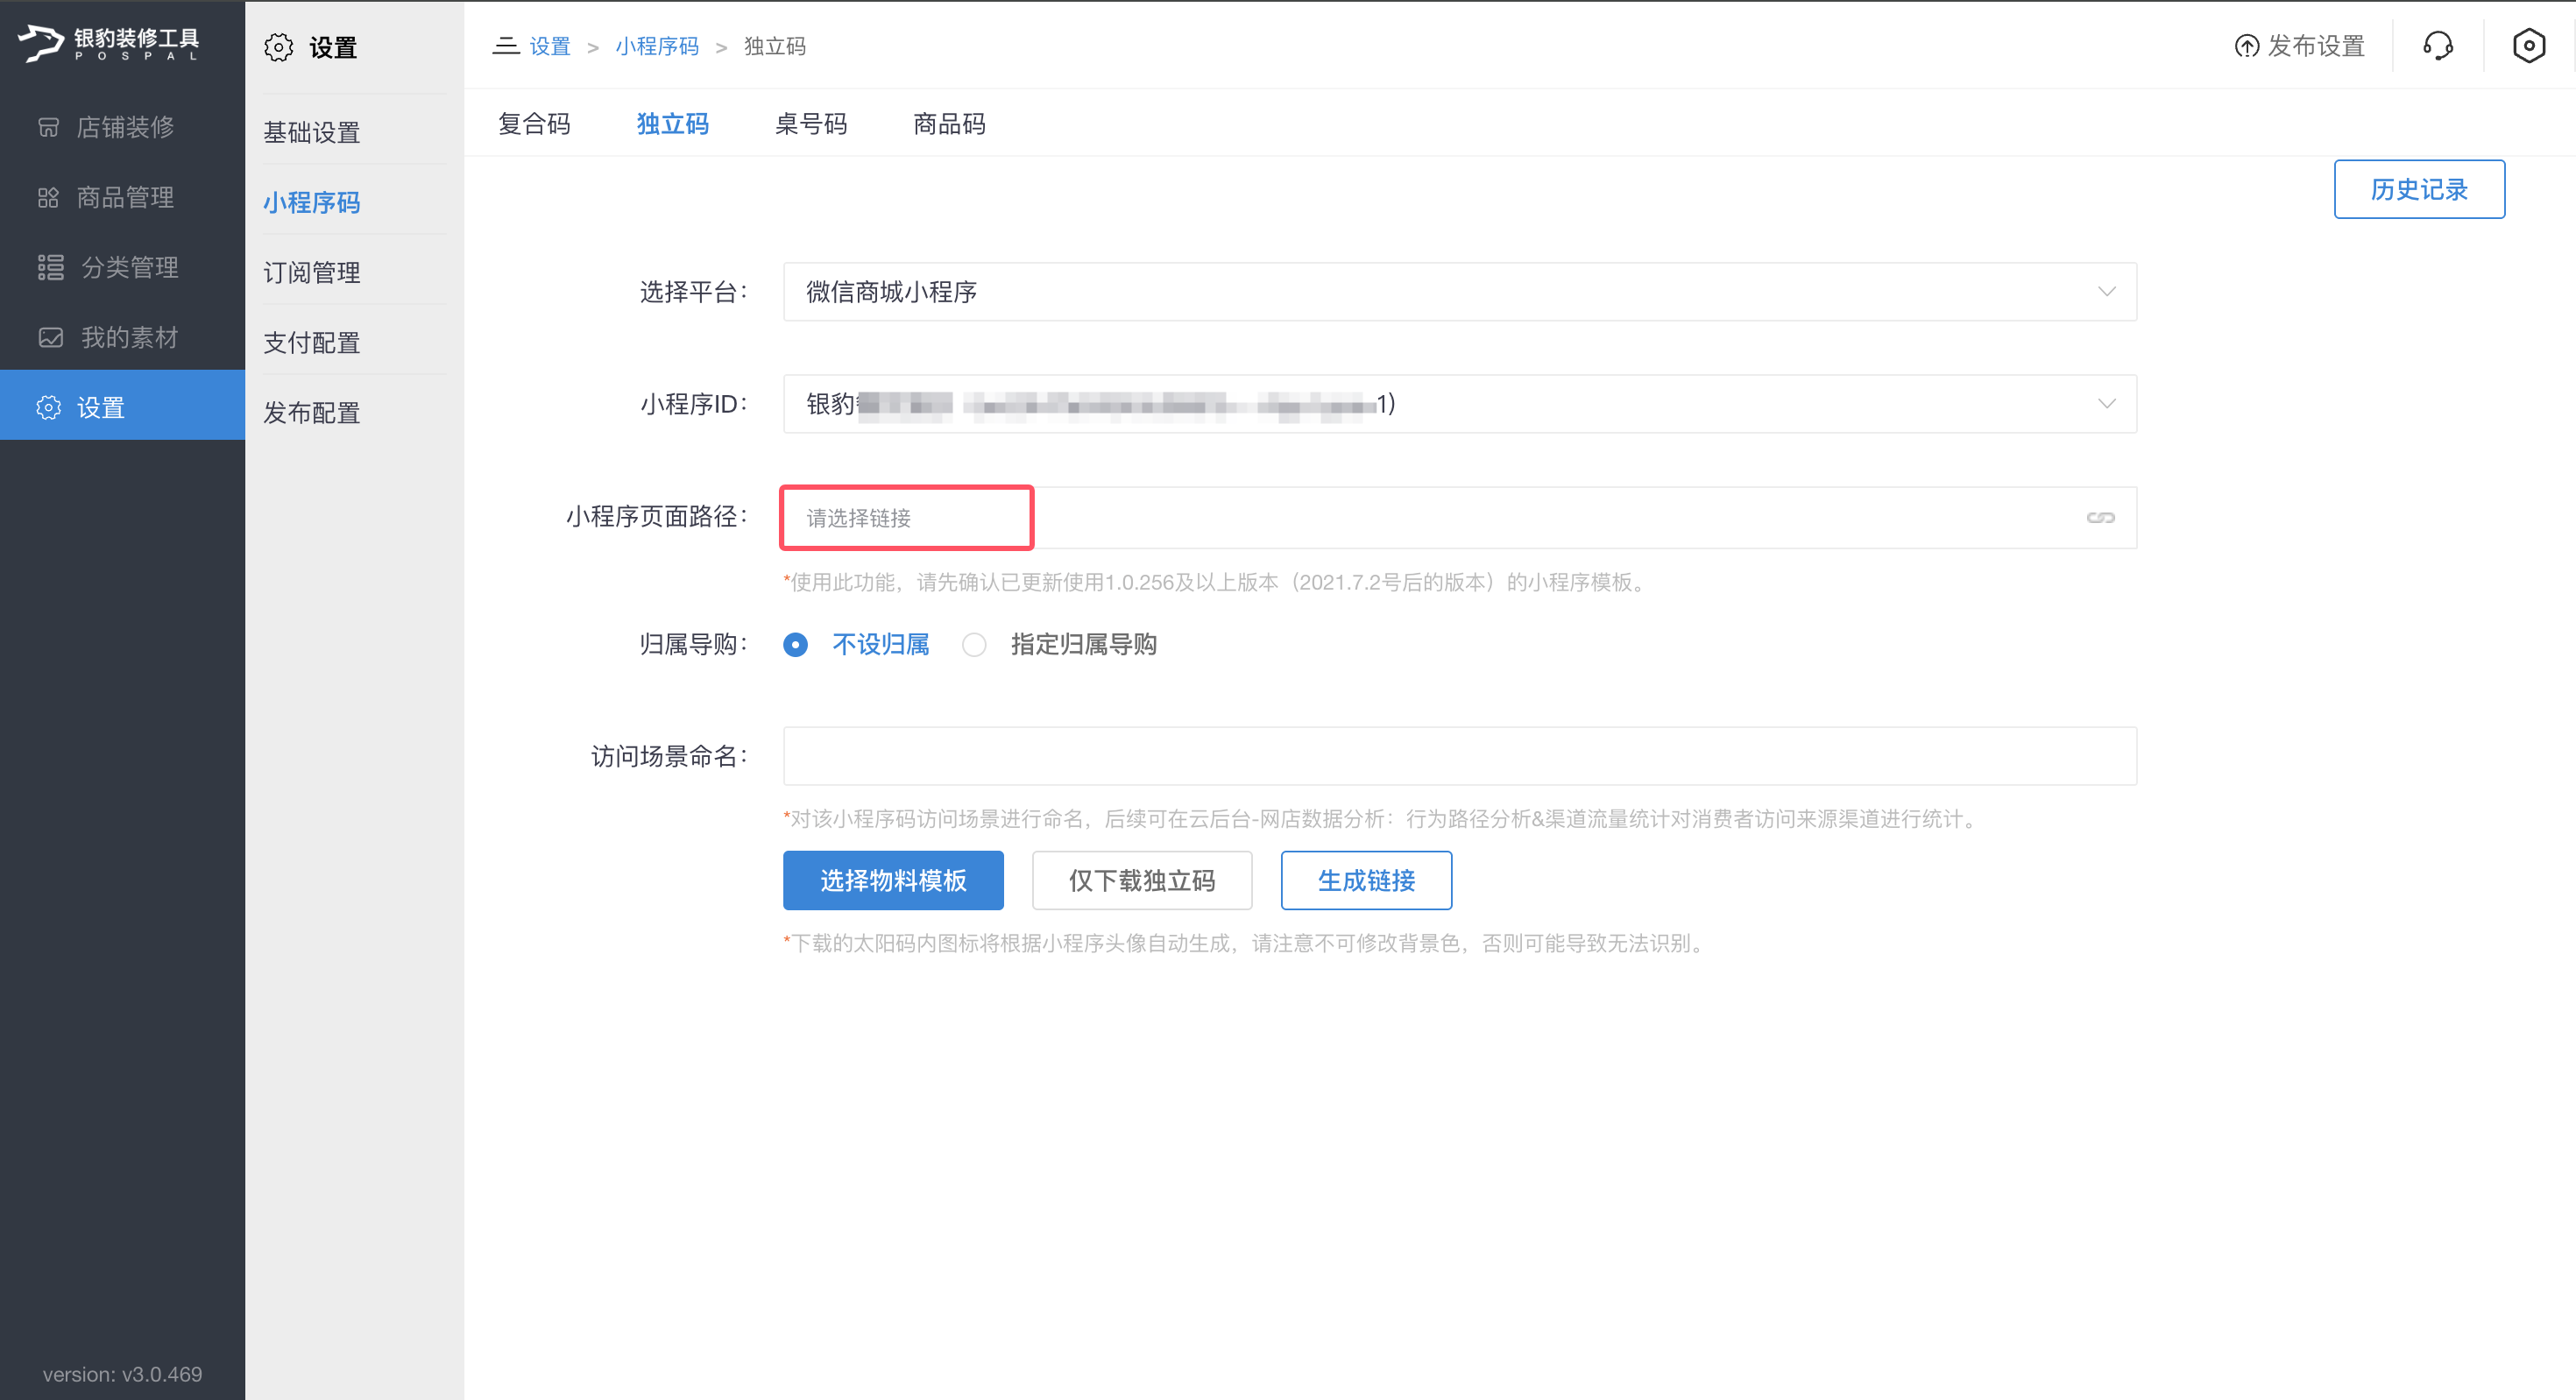This screenshot has width=2576, height=1400.
Task: Expand platform dropdown via its chevron arrow
Action: [x=2106, y=291]
